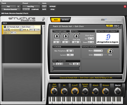The image size is (127, 105).
Task: Click the Cutoff smart knob
Action: tap(75, 91)
